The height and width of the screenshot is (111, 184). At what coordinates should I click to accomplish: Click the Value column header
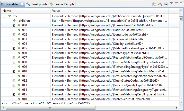[x=109, y=11]
